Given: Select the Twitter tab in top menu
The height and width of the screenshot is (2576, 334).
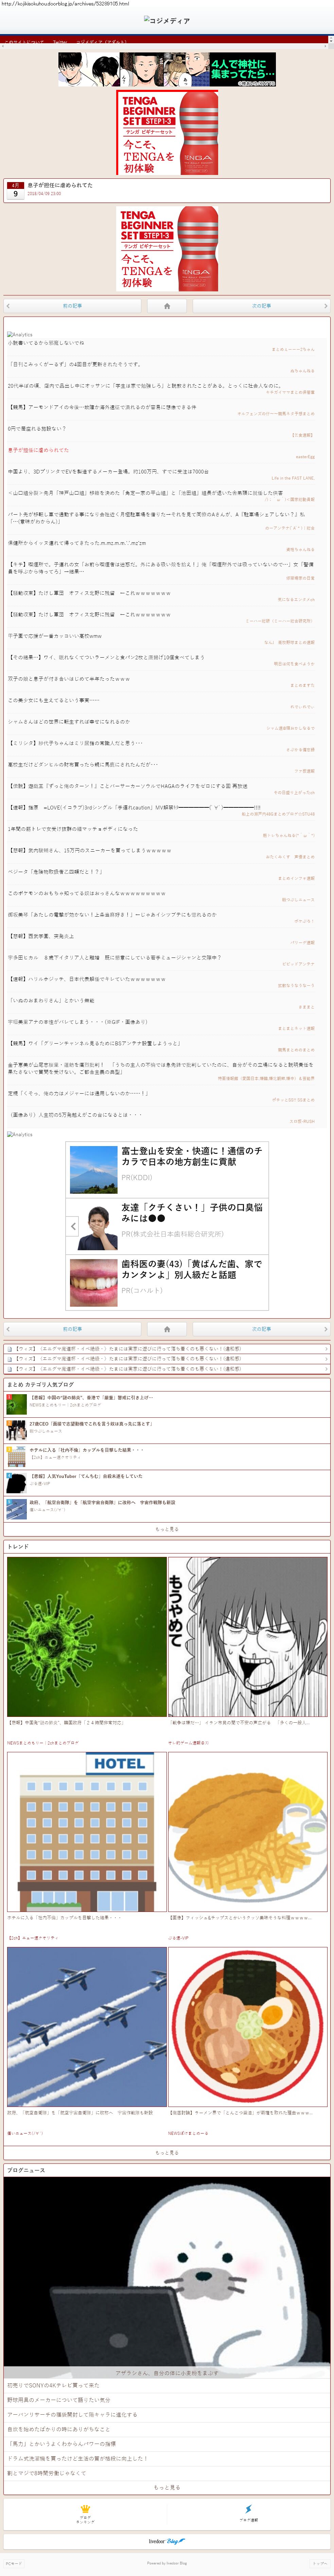Looking at the screenshot, I should click(x=60, y=42).
